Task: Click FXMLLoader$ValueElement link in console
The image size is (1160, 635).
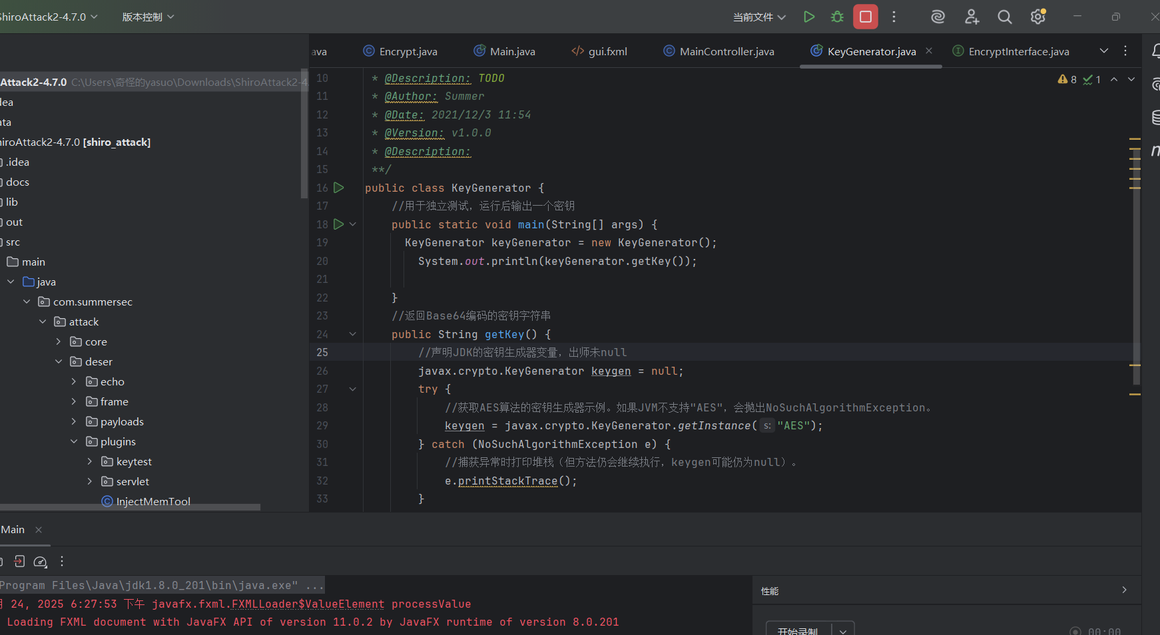Action: coord(308,604)
